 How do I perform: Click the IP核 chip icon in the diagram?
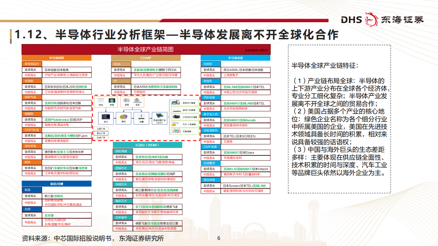(112, 100)
